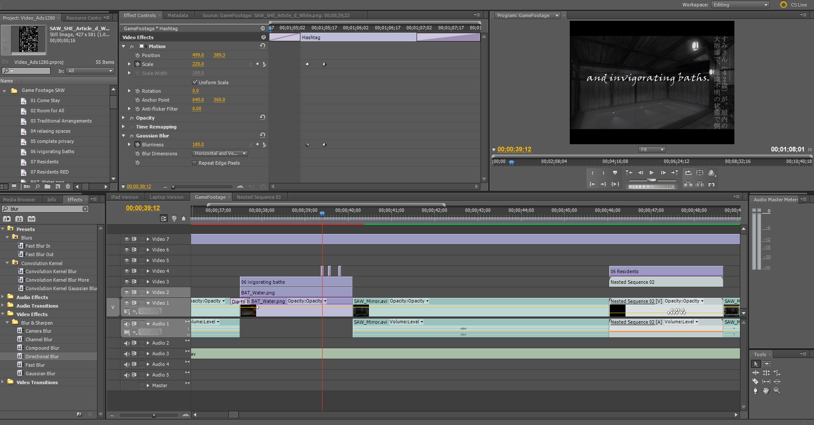
Task: Toggle Blurriness animation stopwatch
Action: (137, 145)
